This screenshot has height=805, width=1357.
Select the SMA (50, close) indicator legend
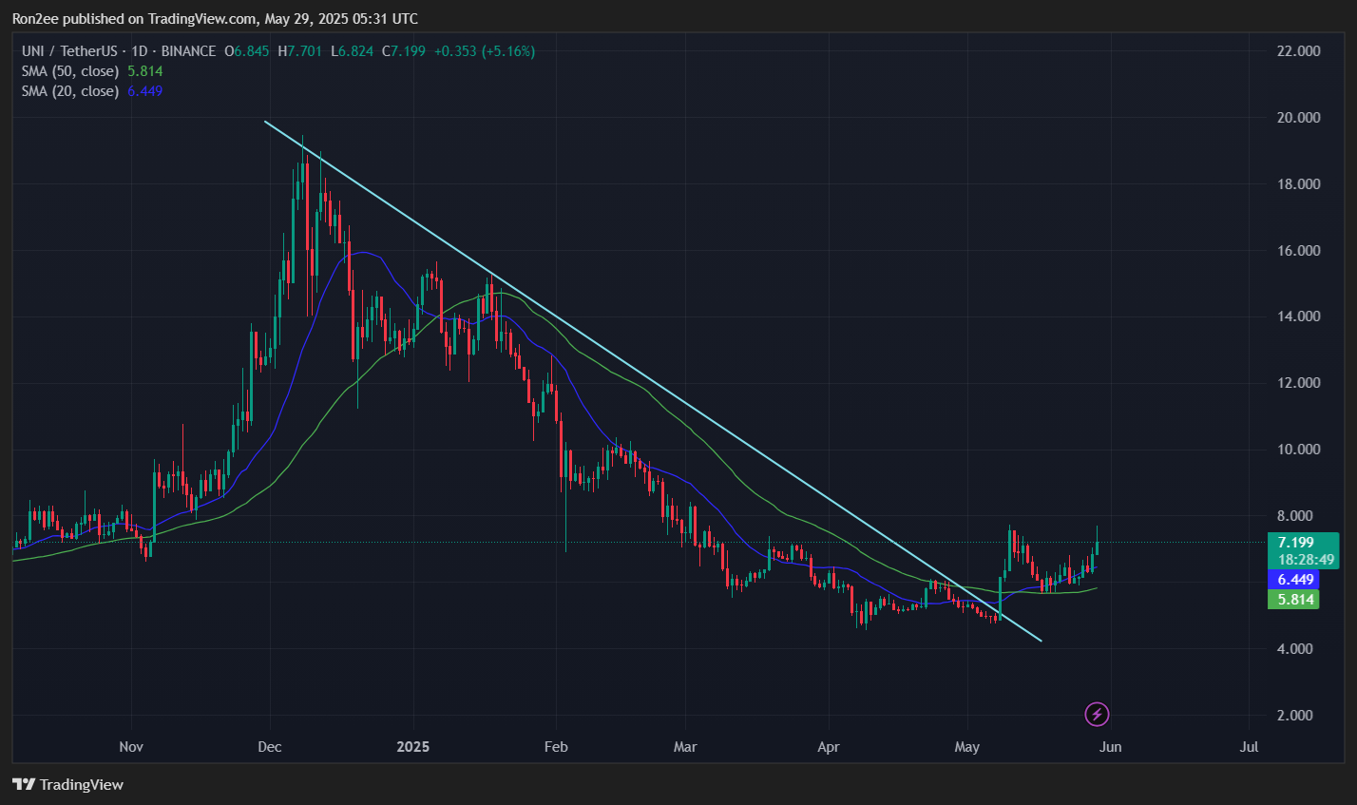coord(70,71)
